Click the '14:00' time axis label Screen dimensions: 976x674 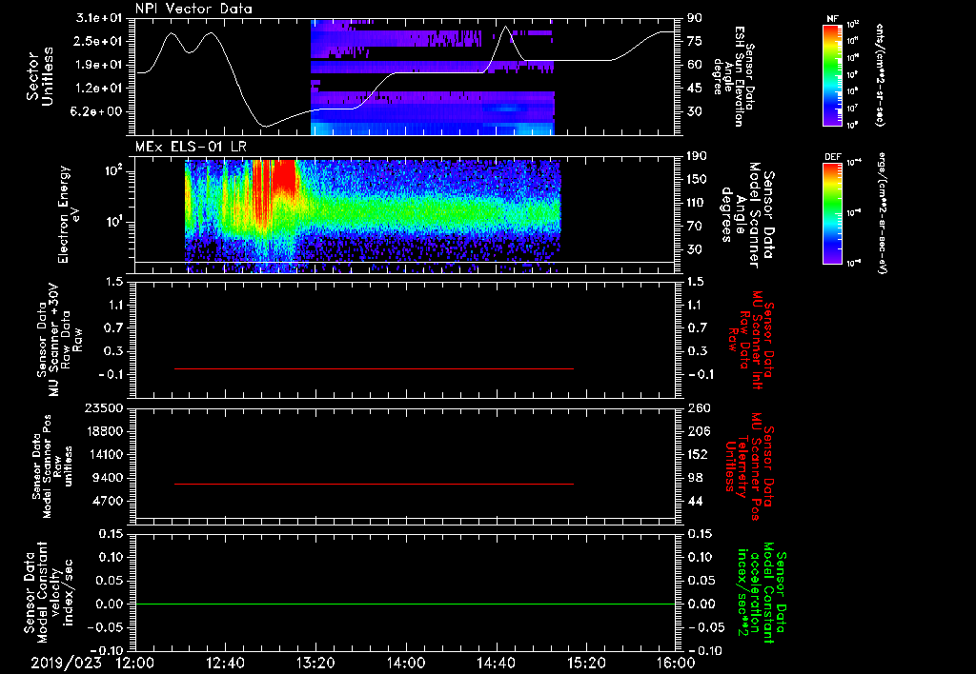(x=406, y=663)
